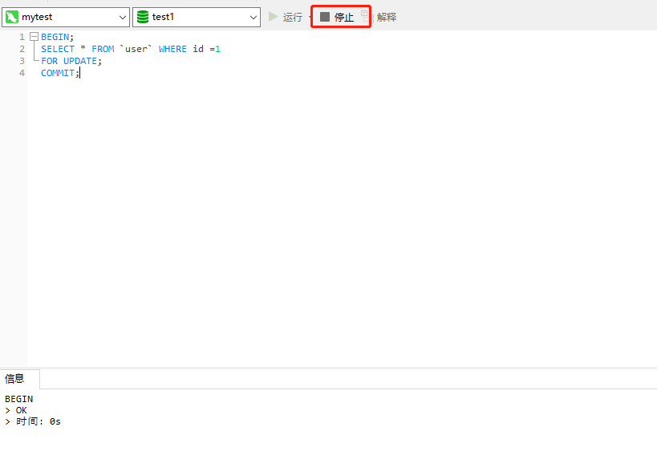Click the `user` table name
Screen dimensions: 657x463
click(x=136, y=49)
